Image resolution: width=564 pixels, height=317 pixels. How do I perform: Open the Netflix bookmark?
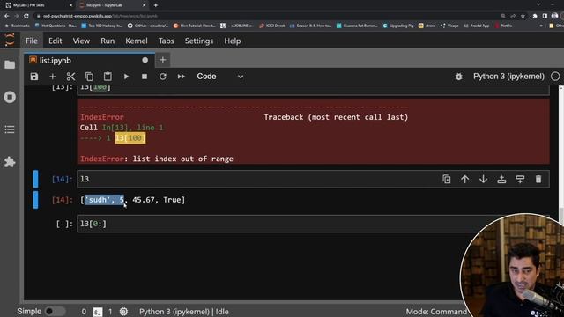(x=503, y=26)
